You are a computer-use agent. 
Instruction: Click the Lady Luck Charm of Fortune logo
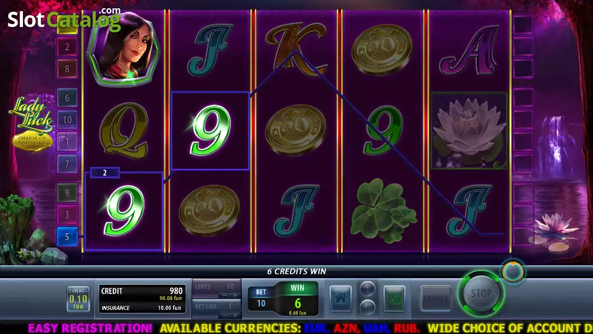32,124
